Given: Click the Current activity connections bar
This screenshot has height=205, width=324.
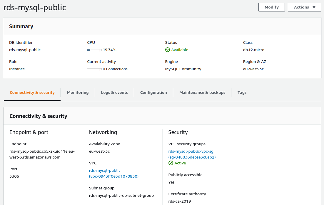Looking at the screenshot, I should tap(94, 69).
